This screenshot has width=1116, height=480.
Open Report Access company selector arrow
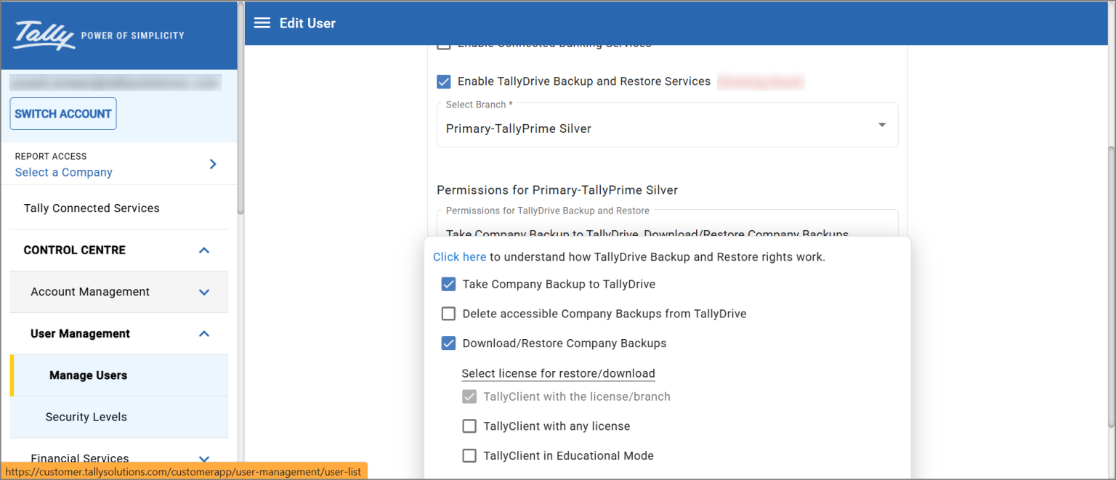(213, 164)
